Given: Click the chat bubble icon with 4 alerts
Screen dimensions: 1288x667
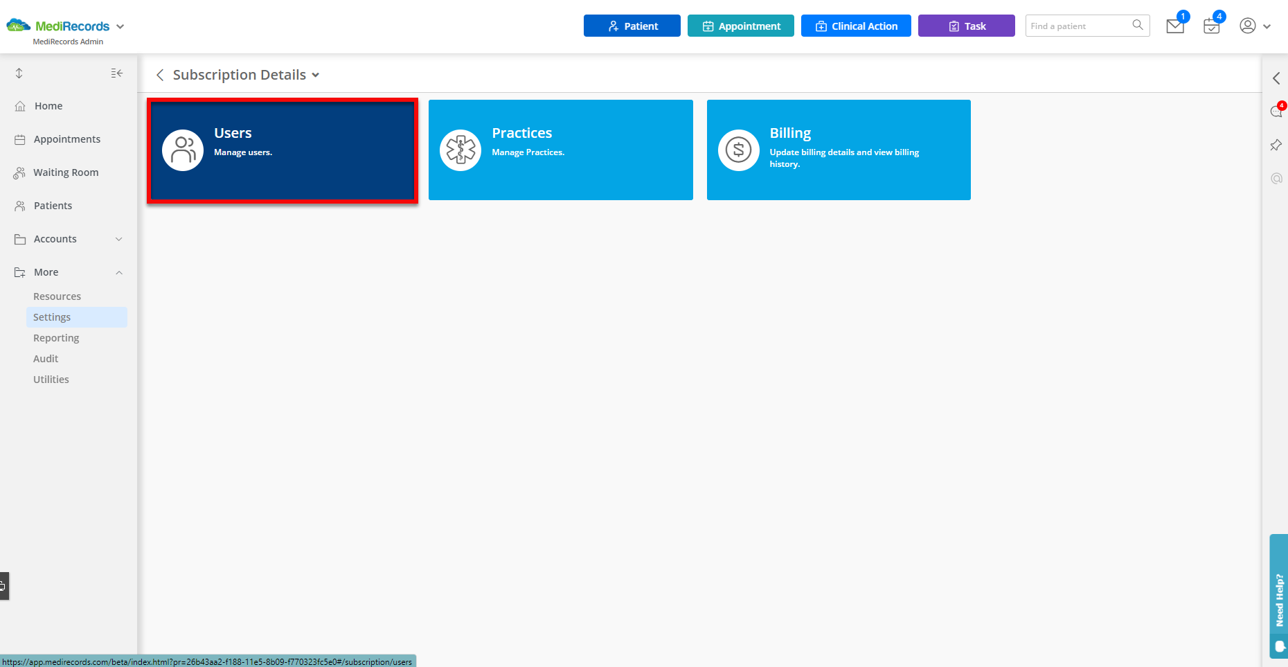Looking at the screenshot, I should [1276, 111].
